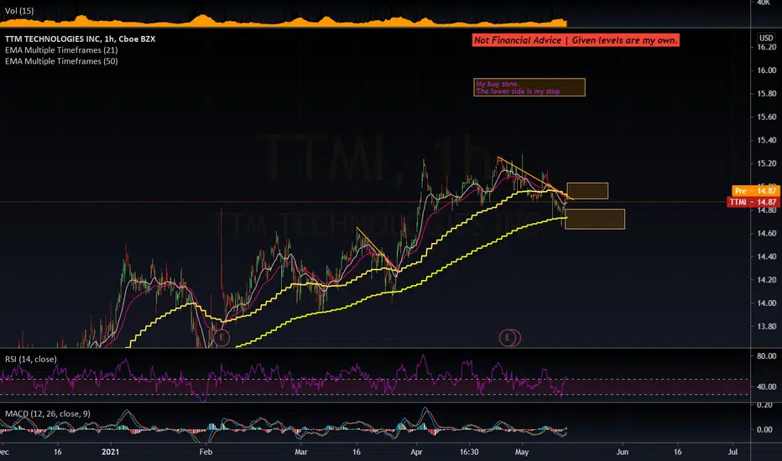
Task: Click the 15.20 price axis value
Action: tap(766, 163)
